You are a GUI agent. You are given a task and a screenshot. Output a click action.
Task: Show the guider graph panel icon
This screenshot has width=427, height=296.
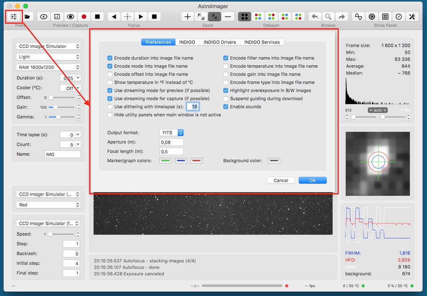click(358, 17)
